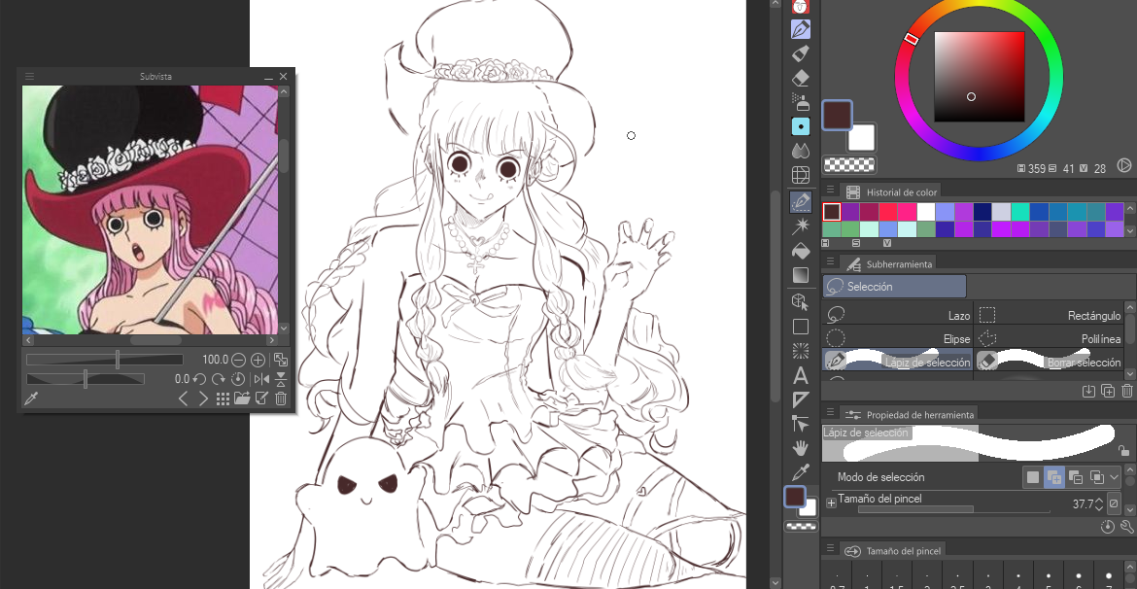1137x589 pixels.
Task: Set selection mode to New selection
Action: pos(1033,477)
